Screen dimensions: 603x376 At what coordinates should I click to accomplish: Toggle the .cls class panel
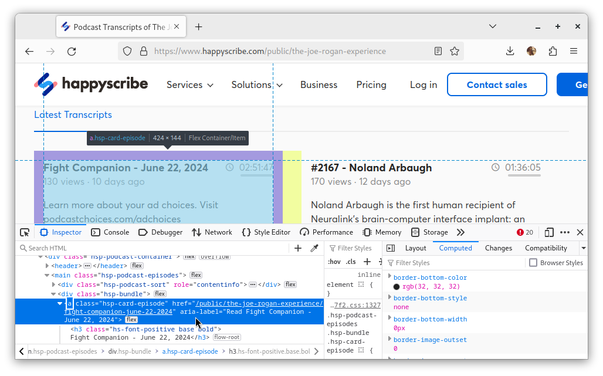pos(351,262)
